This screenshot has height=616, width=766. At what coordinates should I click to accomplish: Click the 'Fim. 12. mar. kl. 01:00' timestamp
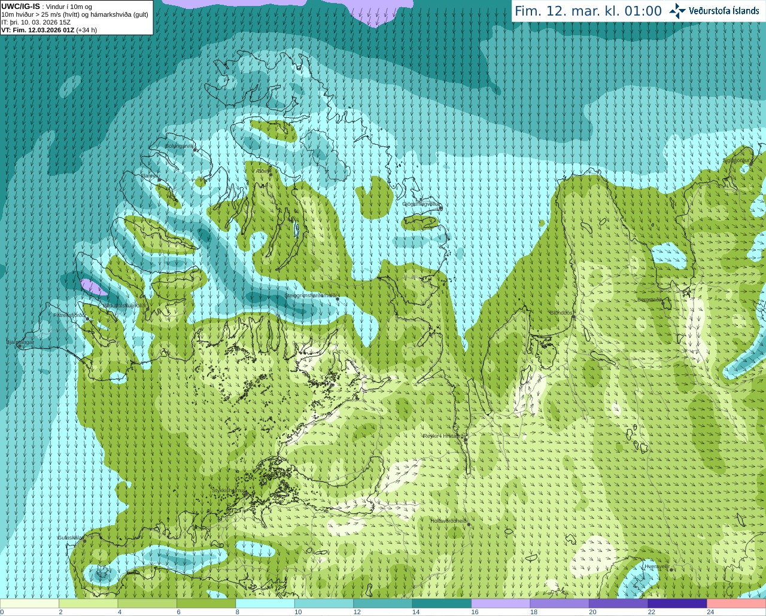click(588, 11)
